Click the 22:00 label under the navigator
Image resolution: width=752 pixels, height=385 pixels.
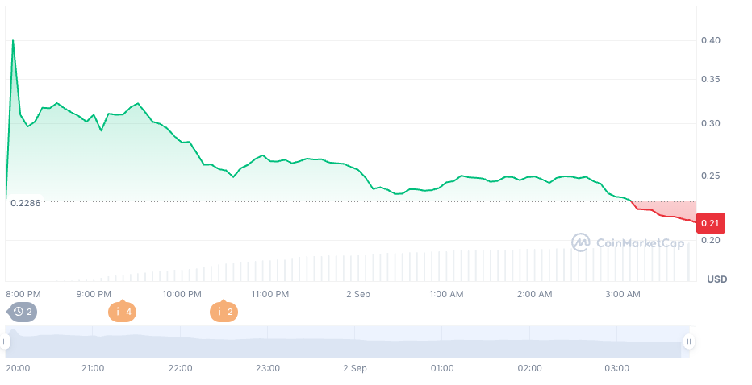click(x=180, y=368)
